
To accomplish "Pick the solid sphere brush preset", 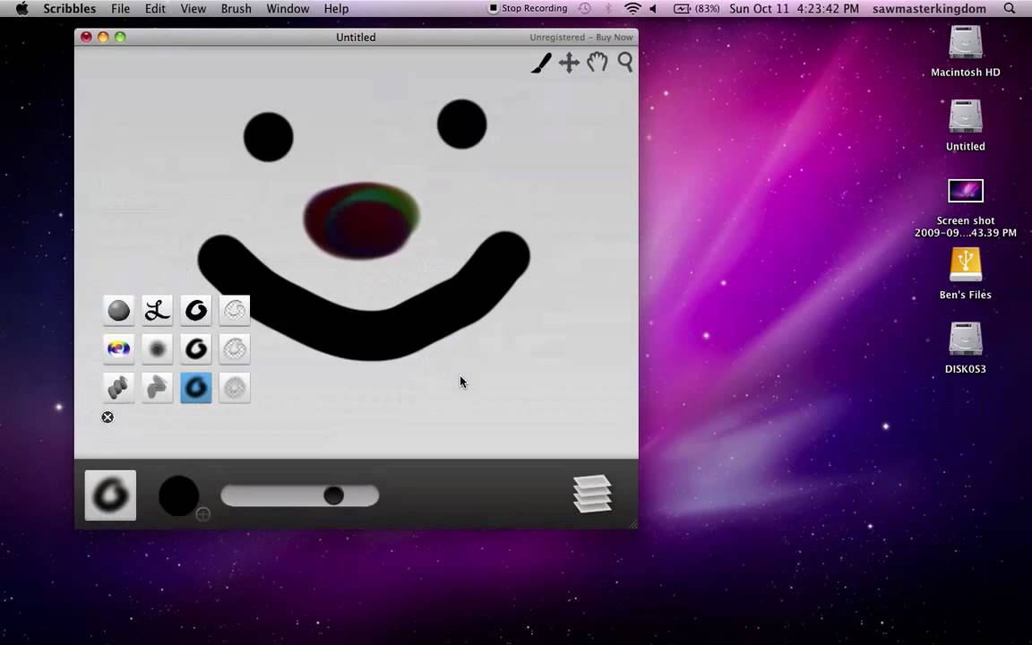I will [x=119, y=310].
